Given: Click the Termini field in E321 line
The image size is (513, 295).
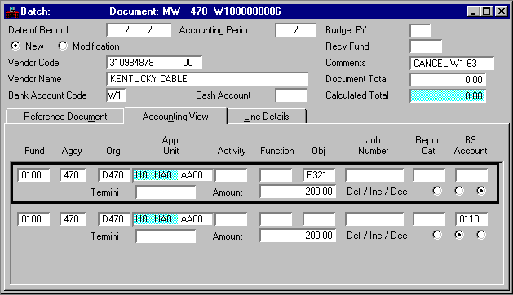Looking at the screenshot, I should tap(166, 192).
